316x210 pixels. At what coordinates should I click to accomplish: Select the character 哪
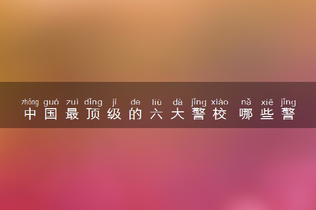246,114
